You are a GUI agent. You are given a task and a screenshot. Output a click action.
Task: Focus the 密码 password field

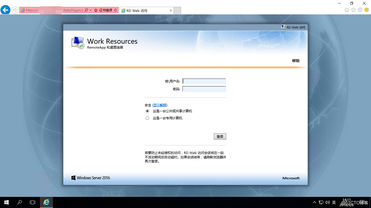[x=204, y=89]
